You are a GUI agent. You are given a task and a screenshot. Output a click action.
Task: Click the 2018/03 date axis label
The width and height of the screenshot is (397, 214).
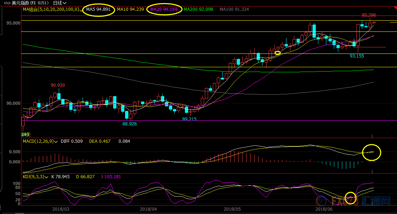coord(61,209)
